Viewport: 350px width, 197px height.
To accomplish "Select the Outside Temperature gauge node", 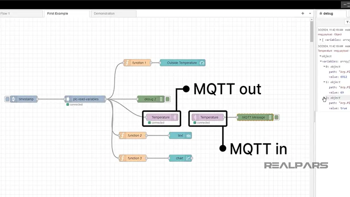I will coord(183,63).
